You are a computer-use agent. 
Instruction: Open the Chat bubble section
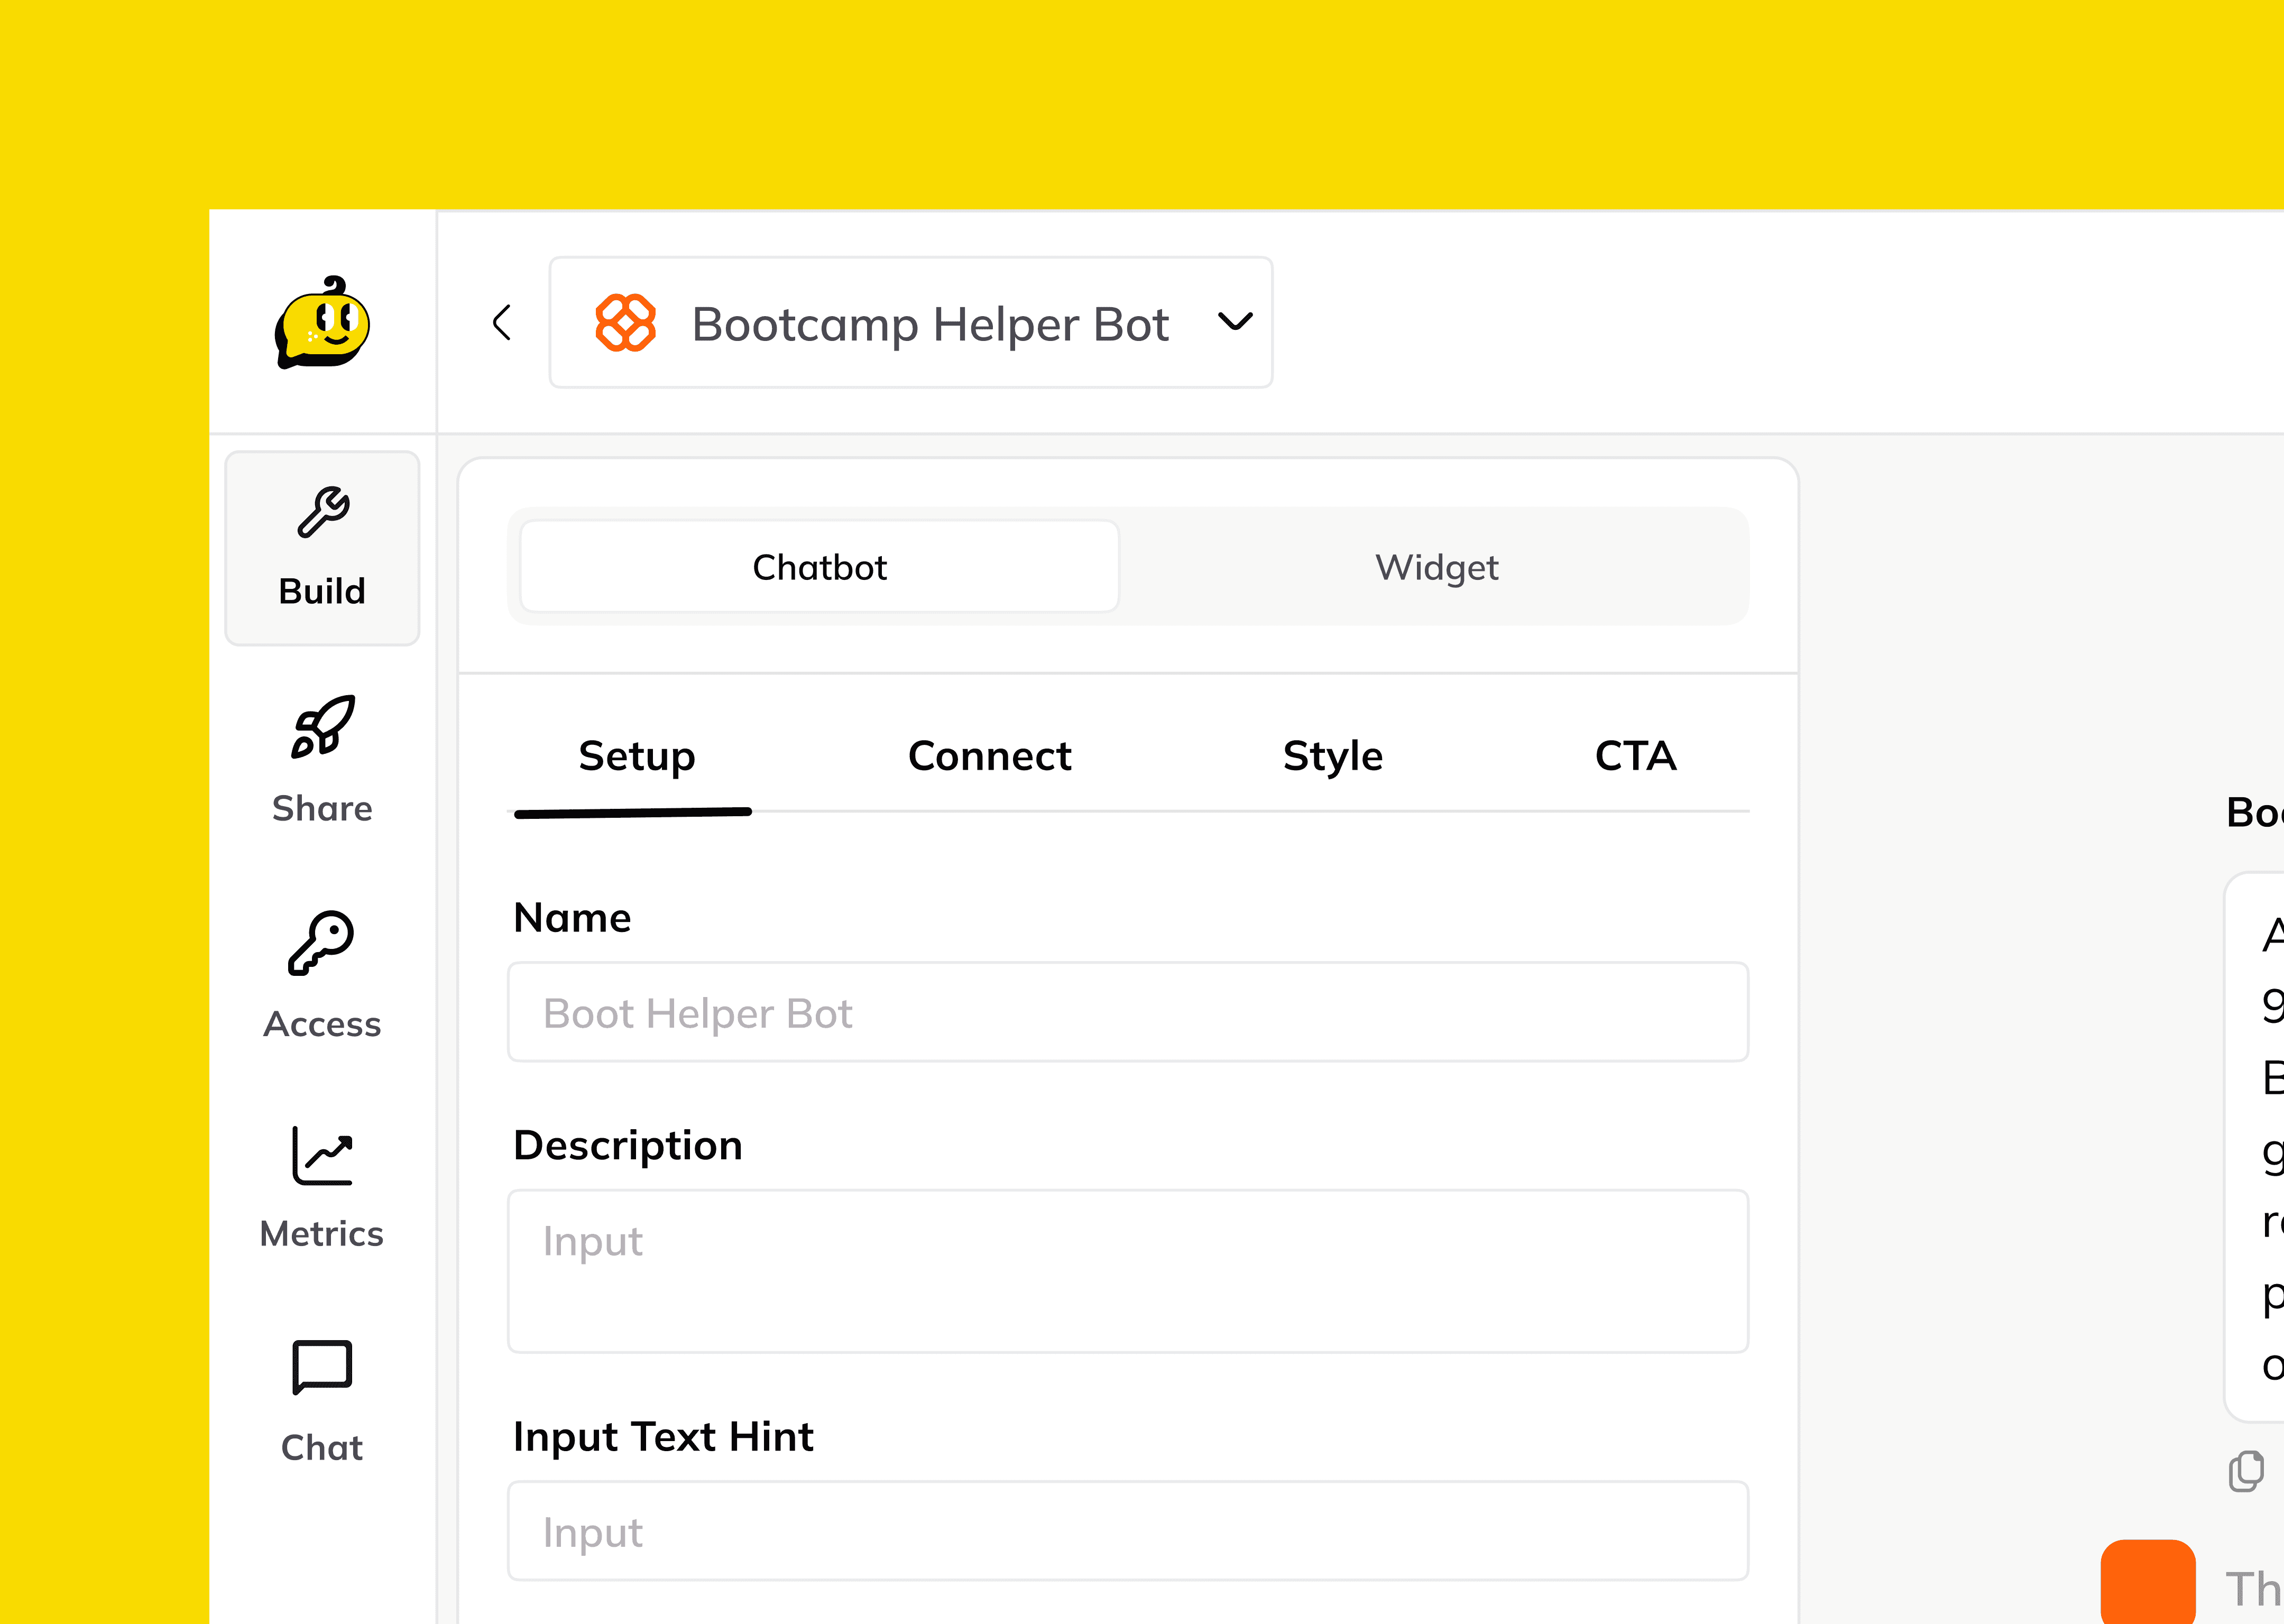point(322,1401)
